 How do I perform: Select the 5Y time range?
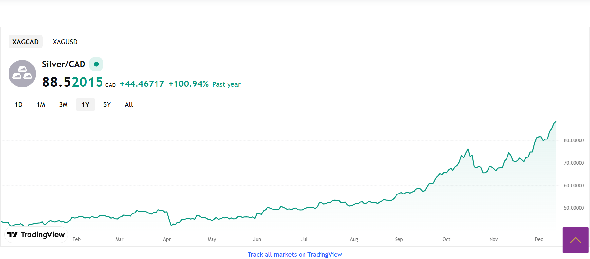[107, 105]
